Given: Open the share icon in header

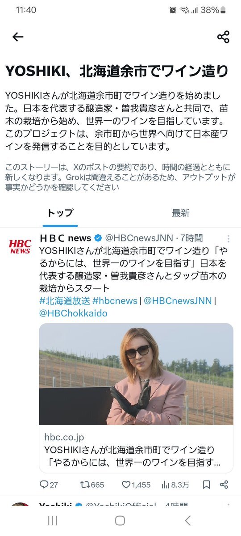Looking at the screenshot, I should 223,37.
